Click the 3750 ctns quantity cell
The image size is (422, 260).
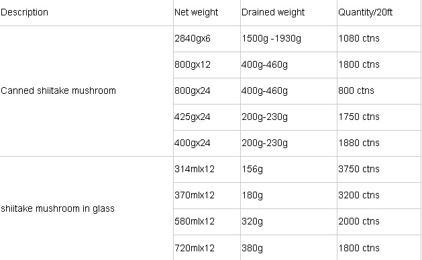379,169
